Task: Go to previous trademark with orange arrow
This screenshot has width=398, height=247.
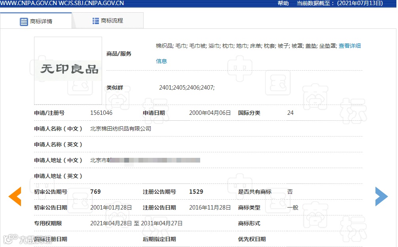Action: (15, 196)
